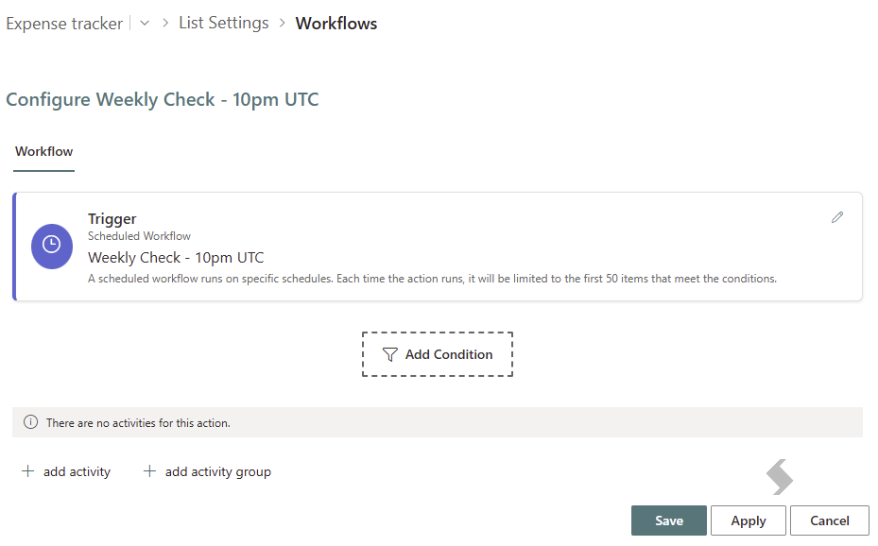Cancel the workflow configuration
878x546 pixels.
coord(829,520)
